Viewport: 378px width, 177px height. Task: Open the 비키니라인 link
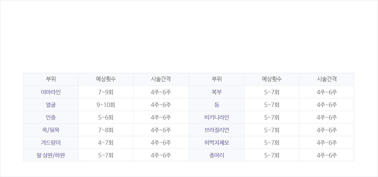point(217,117)
